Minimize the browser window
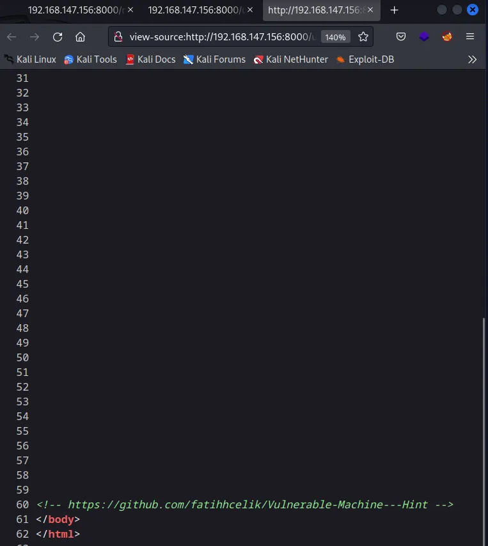The width and height of the screenshot is (488, 546). coord(442,10)
